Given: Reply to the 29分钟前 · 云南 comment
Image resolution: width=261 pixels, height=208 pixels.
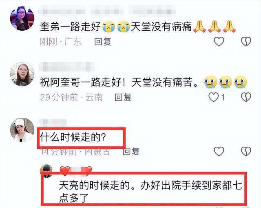Looking at the screenshot, I should coord(123,97).
